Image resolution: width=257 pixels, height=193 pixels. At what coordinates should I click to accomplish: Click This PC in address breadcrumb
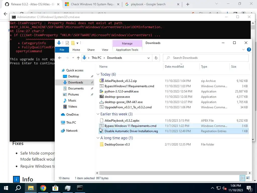click(x=96, y=58)
